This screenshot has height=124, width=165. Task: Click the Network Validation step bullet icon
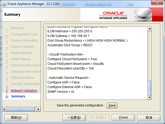pos(7,90)
